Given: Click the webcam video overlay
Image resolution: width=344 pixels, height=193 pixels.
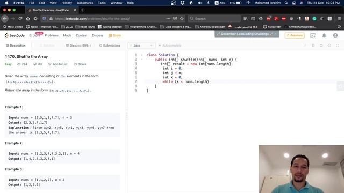Looking at the screenshot, I should (301, 169).
